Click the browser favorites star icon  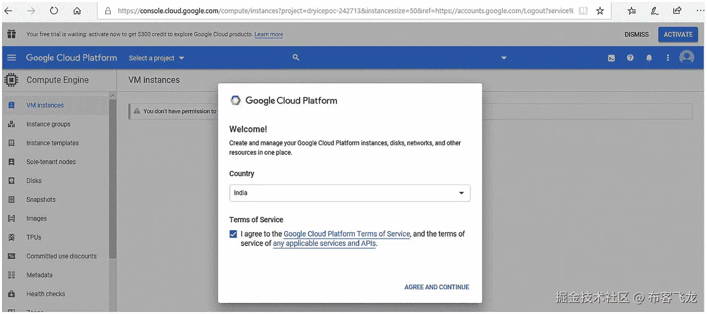(600, 10)
